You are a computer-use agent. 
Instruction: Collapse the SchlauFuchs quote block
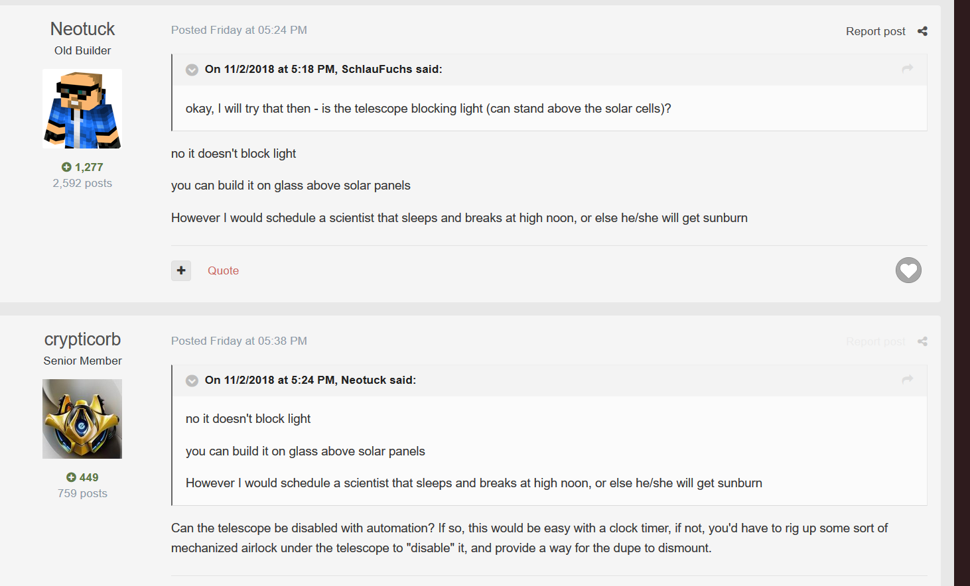(x=192, y=70)
